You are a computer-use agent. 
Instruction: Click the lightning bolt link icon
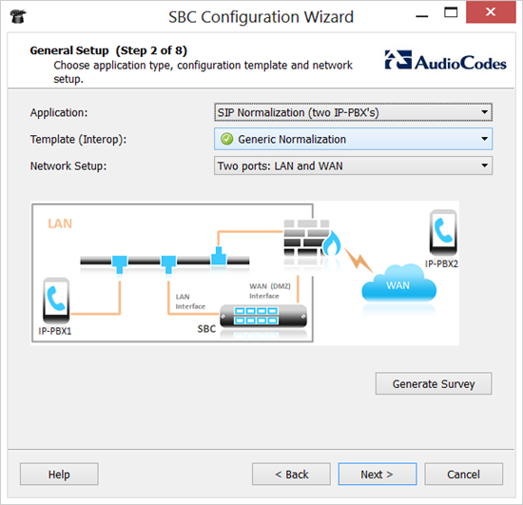tap(358, 260)
